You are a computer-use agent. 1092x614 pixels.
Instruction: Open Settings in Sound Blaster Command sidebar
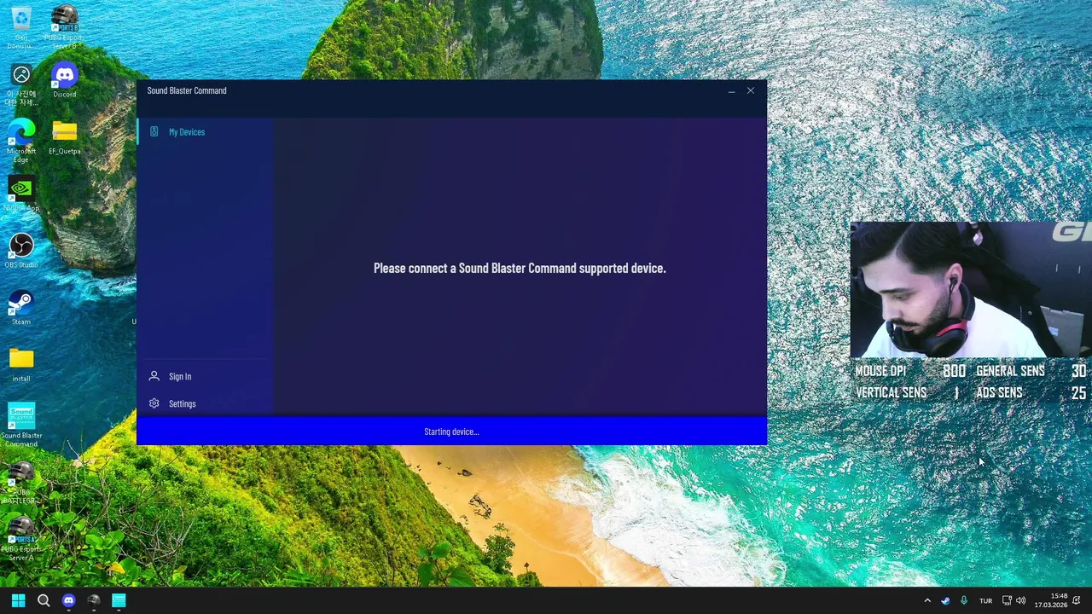[205, 403]
